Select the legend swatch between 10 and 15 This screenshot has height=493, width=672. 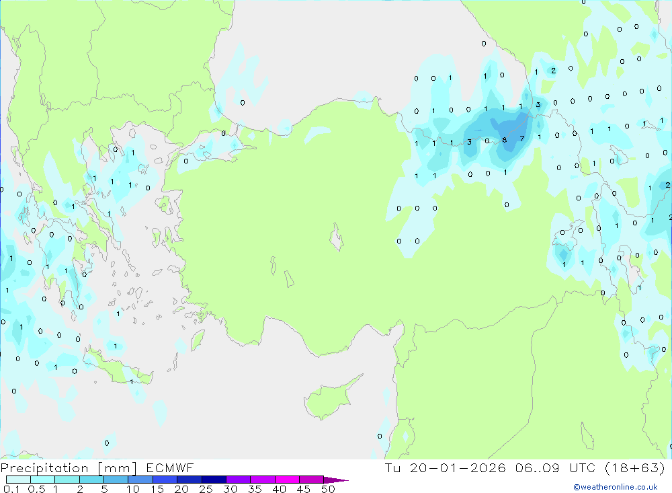[x=140, y=480]
